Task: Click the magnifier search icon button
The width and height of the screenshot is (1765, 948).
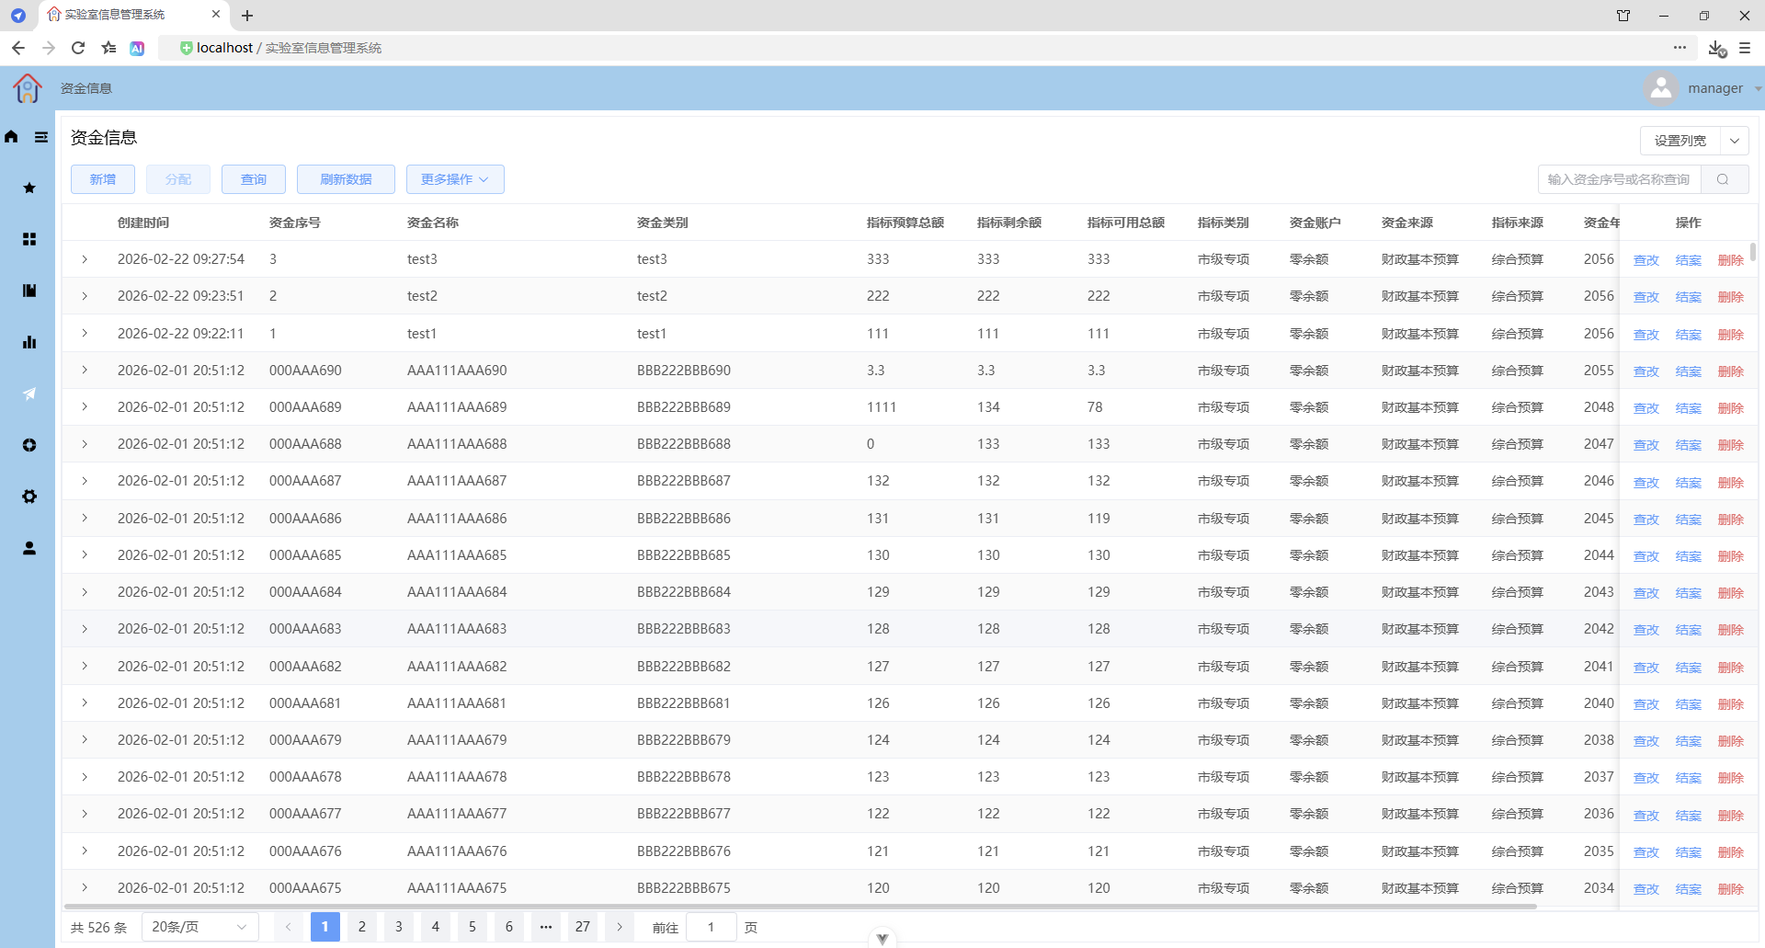Action: point(1724,179)
